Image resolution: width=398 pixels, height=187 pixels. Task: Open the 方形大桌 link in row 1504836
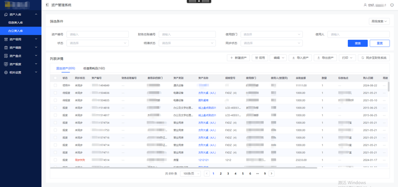pos(207,93)
